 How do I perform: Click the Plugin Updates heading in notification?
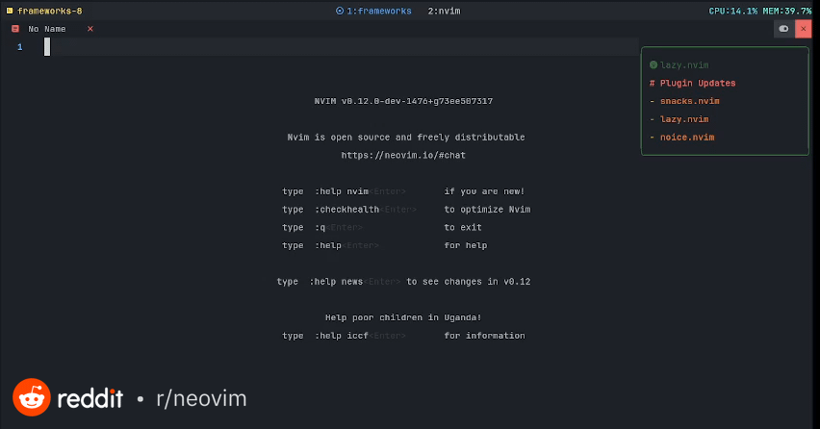pyautogui.click(x=697, y=83)
